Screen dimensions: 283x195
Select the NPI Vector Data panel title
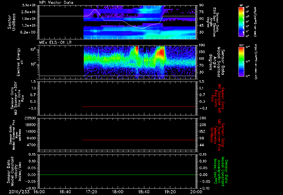click(56, 2)
